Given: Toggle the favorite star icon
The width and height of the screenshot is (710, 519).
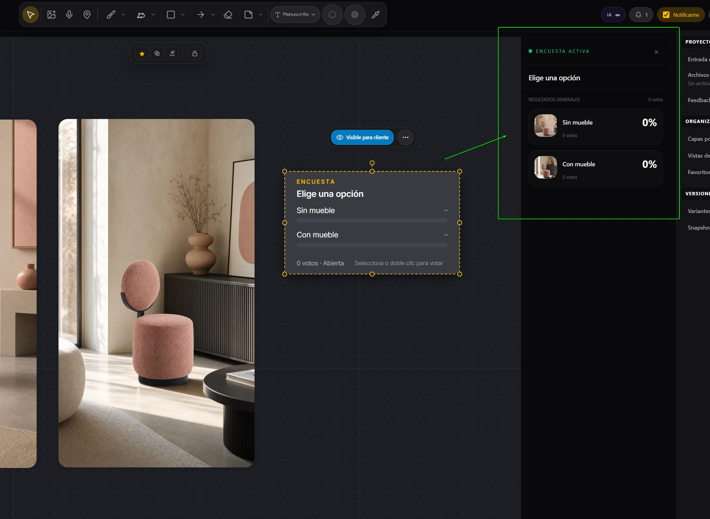Looking at the screenshot, I should [x=142, y=54].
